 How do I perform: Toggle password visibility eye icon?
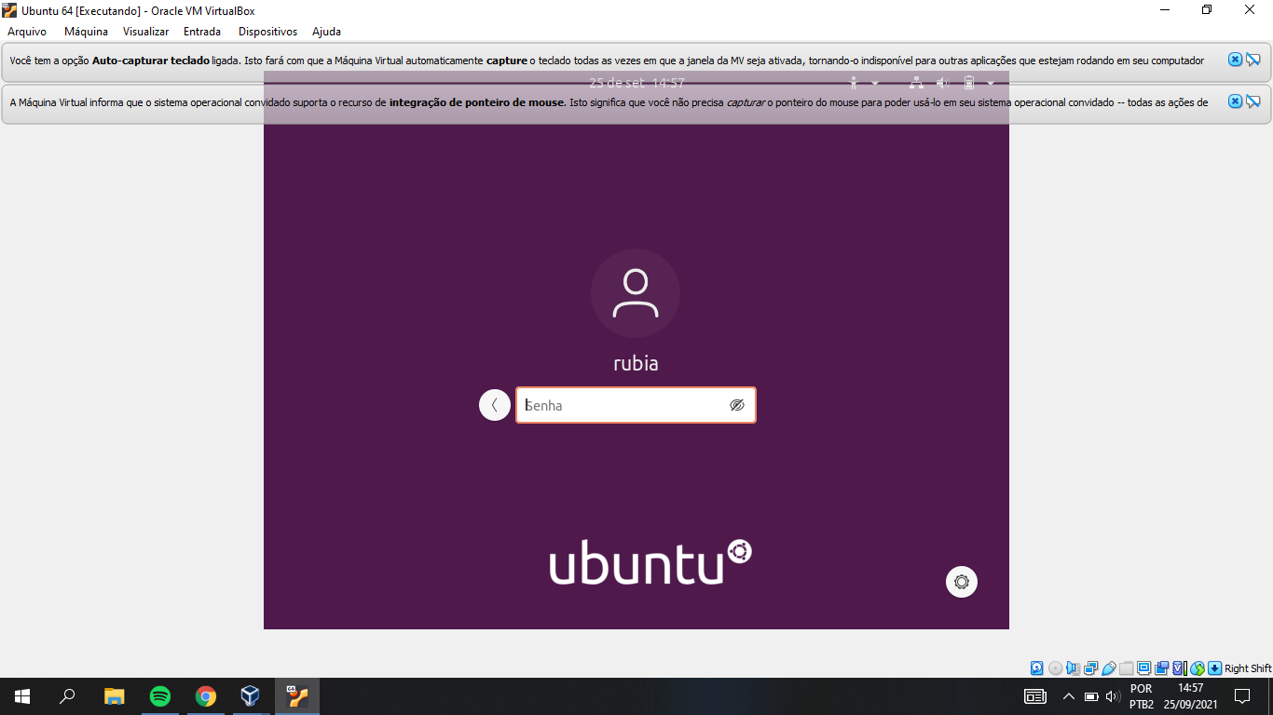click(737, 405)
